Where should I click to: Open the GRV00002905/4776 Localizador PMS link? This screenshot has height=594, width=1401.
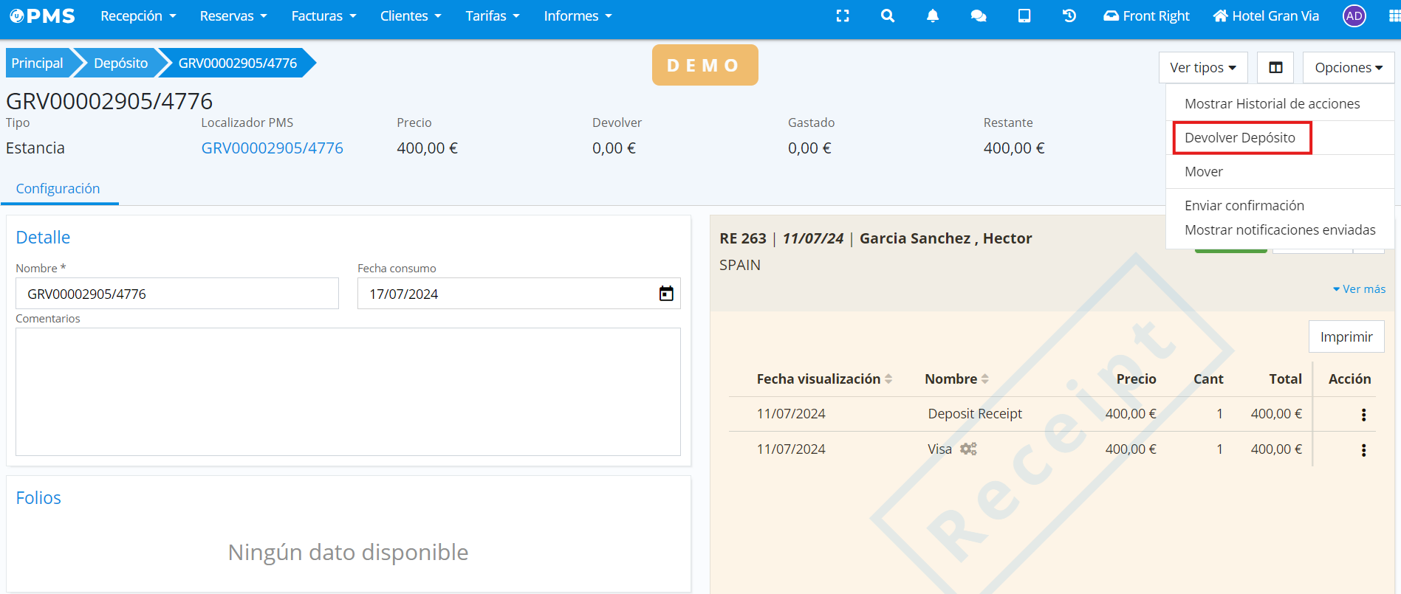(x=272, y=148)
